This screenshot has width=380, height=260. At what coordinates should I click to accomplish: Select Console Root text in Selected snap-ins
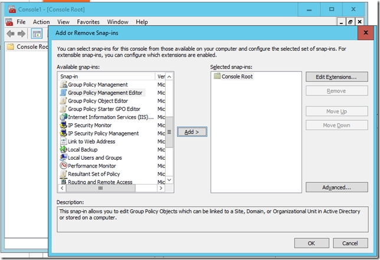(237, 77)
